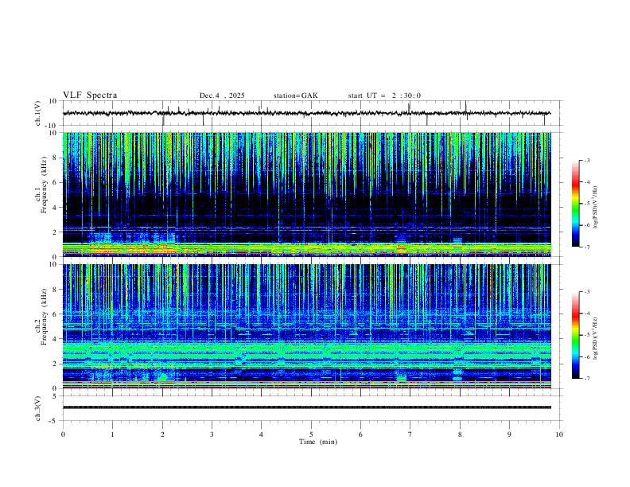
Task: Click the "5" tick on ch.3(V) axis
Action: [x=55, y=395]
